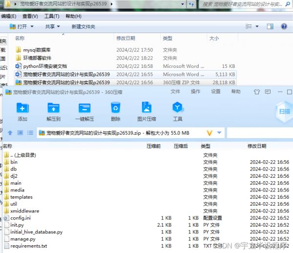Click the 添加 (Add) icon in 360压缩

[22, 108]
